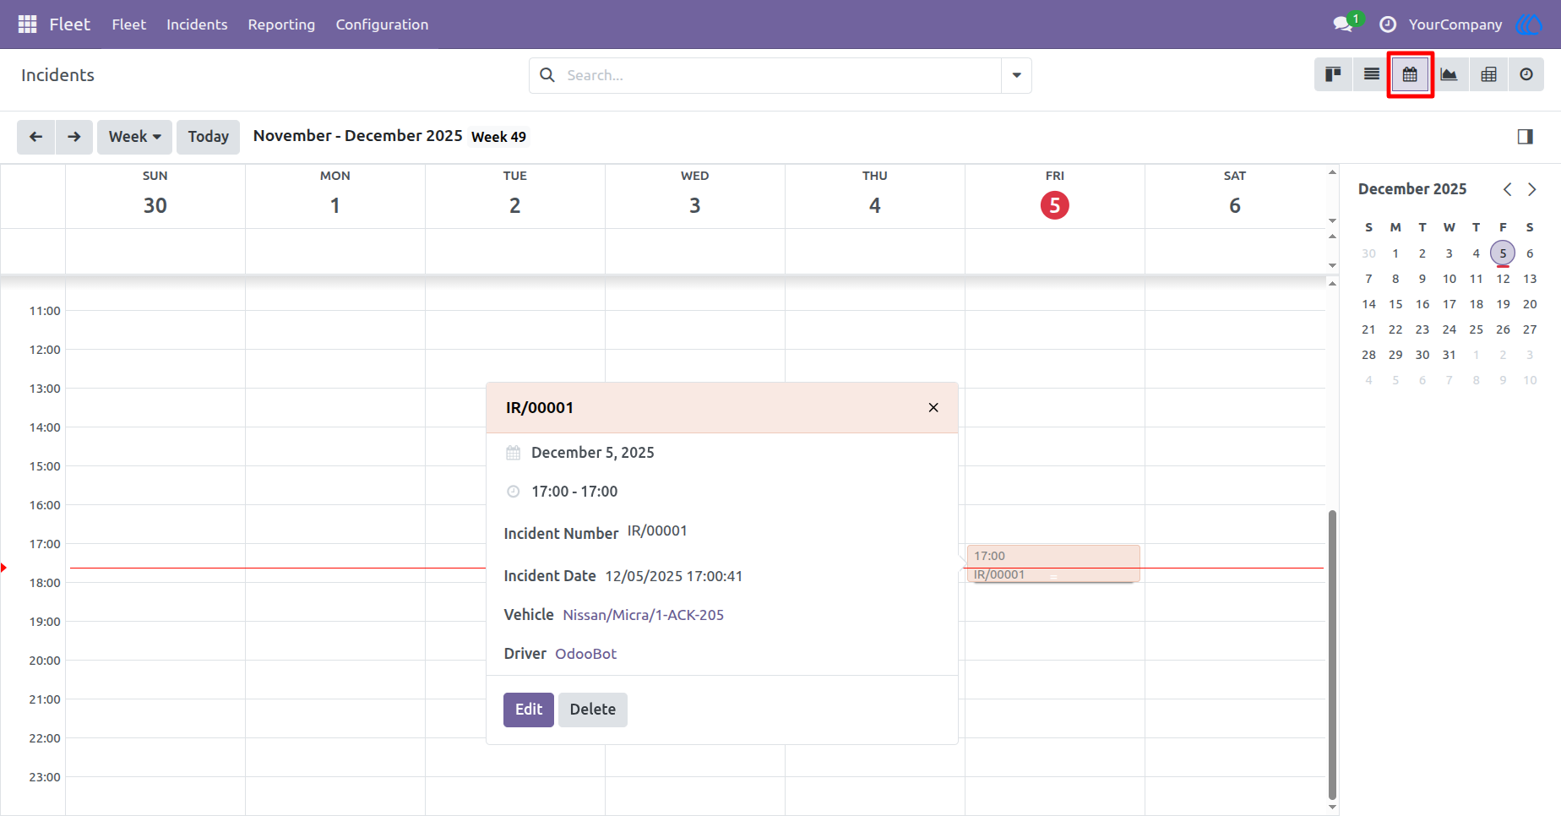
Task: Go to next month in mini calendar
Action: tap(1532, 189)
